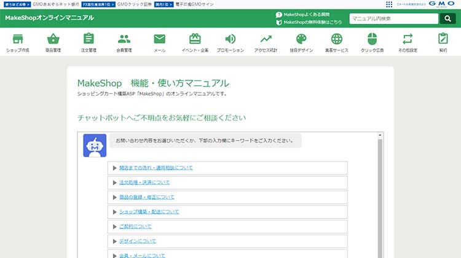
Task: Focus the マニュアル内検索 search field
Action: 393,18
